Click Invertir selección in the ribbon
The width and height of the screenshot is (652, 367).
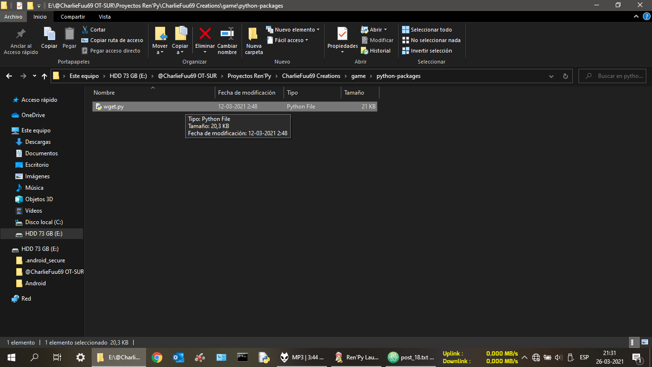pos(427,51)
